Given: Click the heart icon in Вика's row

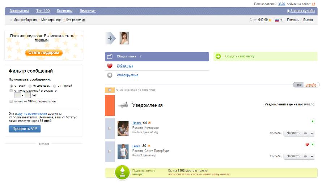Looking at the screenshot, I should 307,144.
